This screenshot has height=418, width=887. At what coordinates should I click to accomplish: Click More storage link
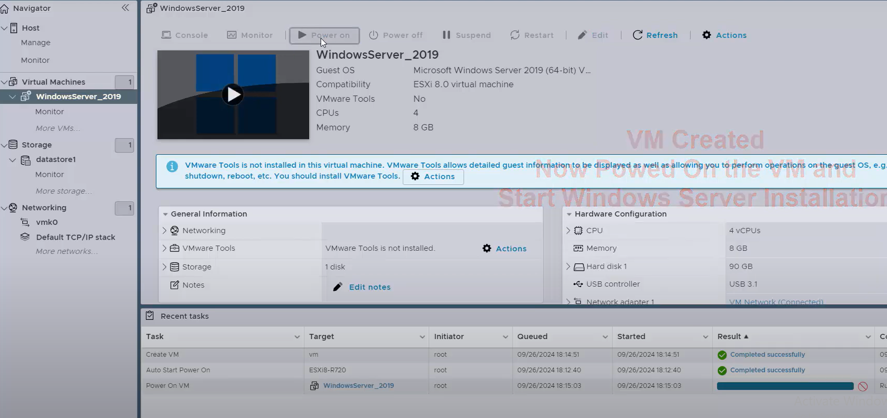coord(63,191)
